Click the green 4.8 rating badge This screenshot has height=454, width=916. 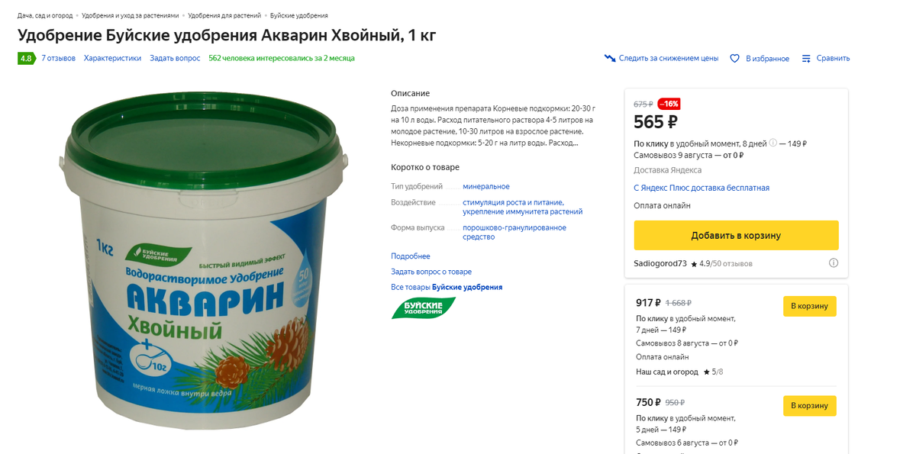(27, 58)
